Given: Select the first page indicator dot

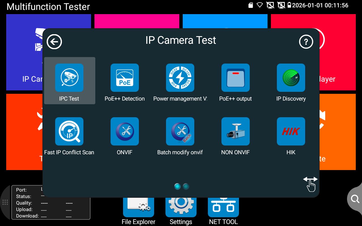Looking at the screenshot, I should click(x=177, y=186).
